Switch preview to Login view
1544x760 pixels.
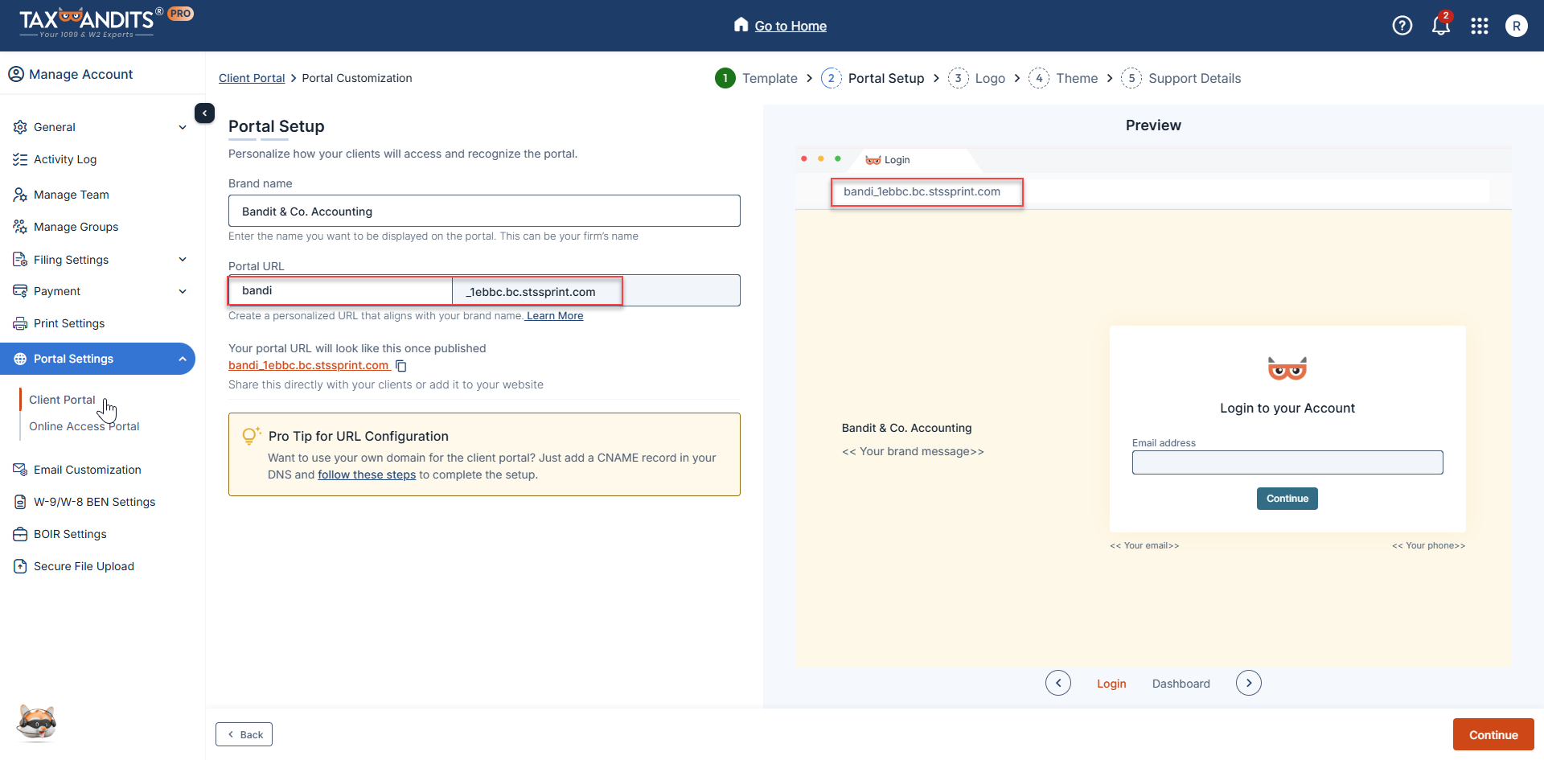click(1111, 684)
